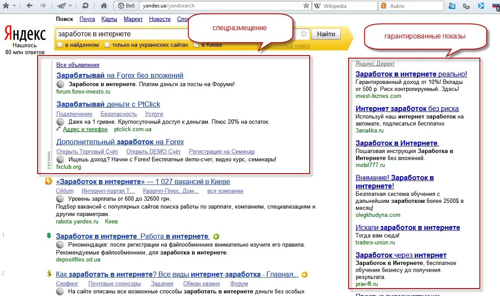The width and height of the screenshot is (500, 296).
Task: Click globe icon beside 'Платим деньги за посты'
Action: coord(60,84)
